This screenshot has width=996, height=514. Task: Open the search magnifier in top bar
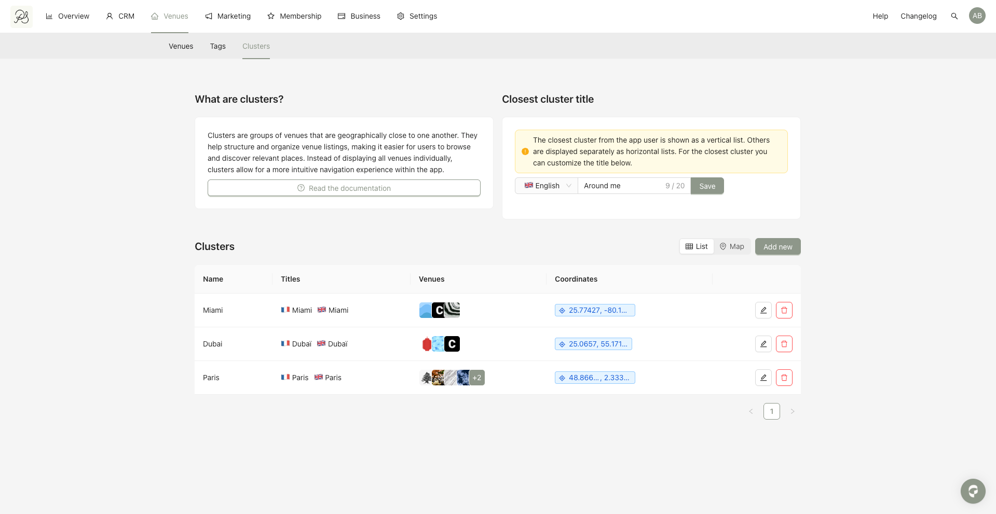coord(954,16)
